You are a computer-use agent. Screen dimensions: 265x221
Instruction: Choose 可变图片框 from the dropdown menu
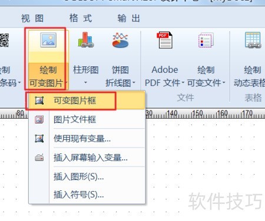click(x=87, y=101)
